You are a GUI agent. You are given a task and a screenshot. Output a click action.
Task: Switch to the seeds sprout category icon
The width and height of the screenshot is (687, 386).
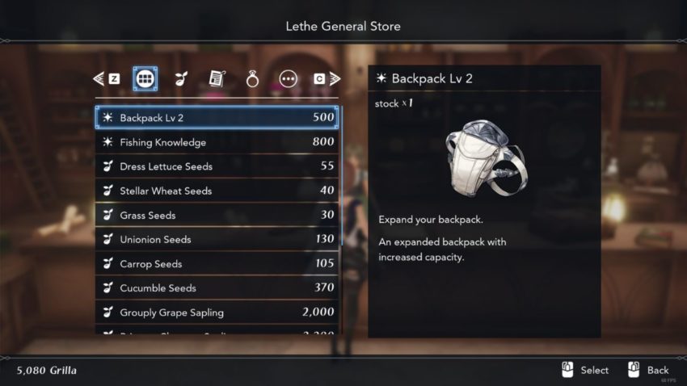(181, 79)
